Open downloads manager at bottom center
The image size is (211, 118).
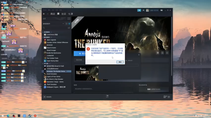107,96
